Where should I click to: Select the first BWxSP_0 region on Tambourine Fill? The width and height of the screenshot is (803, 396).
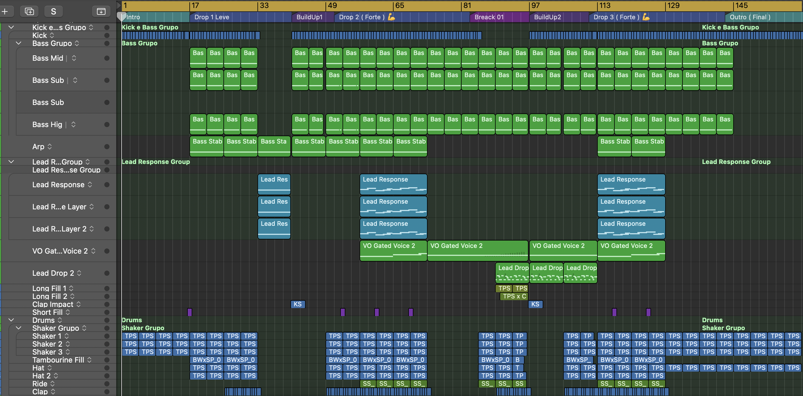[207, 360]
